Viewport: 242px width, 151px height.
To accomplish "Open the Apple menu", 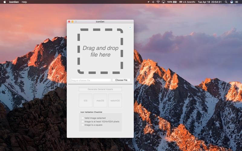I will coord(5,2).
